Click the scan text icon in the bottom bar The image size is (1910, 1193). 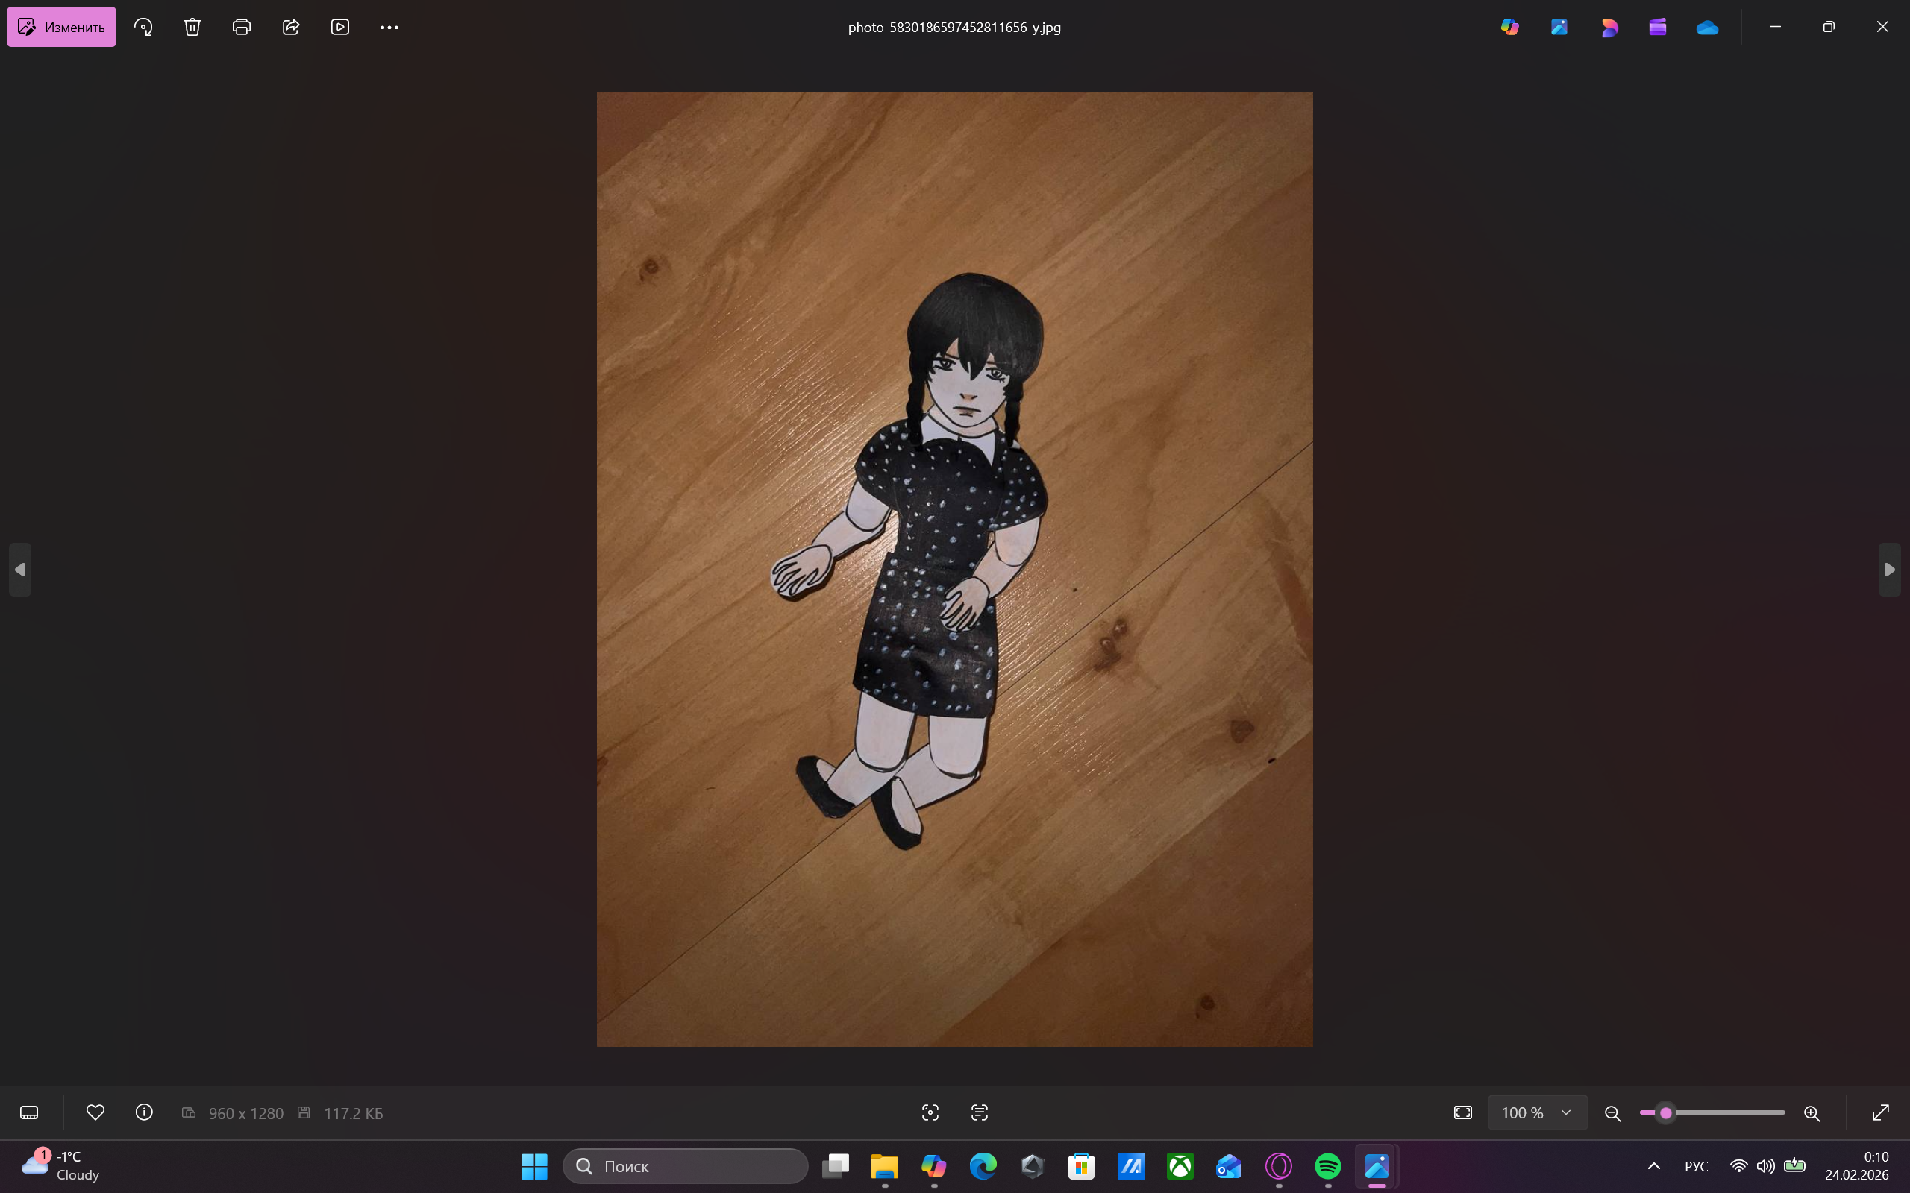[x=980, y=1112]
